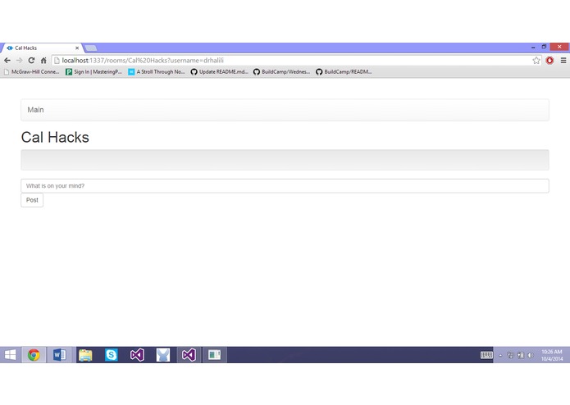The image size is (570, 405).
Task: Click the Main navbar link
Action: pos(35,110)
